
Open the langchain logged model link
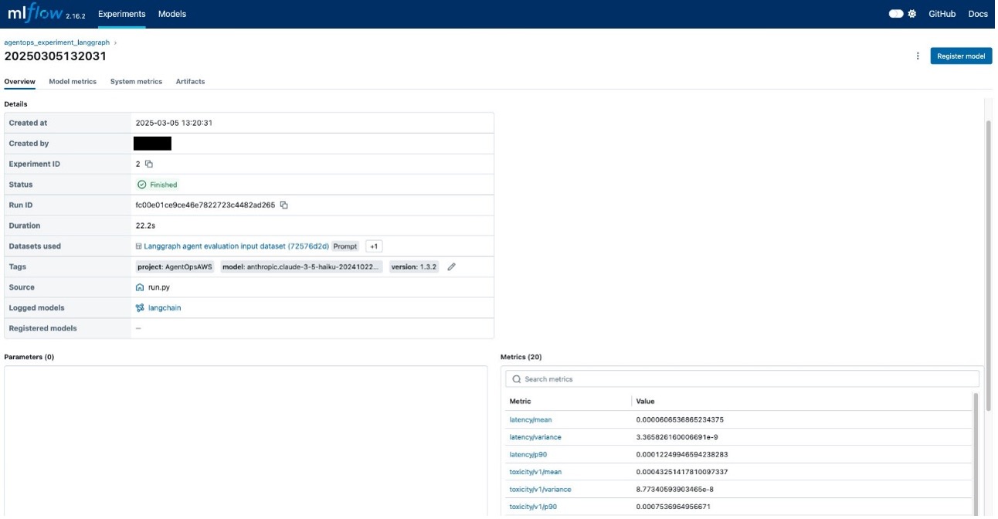click(x=165, y=307)
